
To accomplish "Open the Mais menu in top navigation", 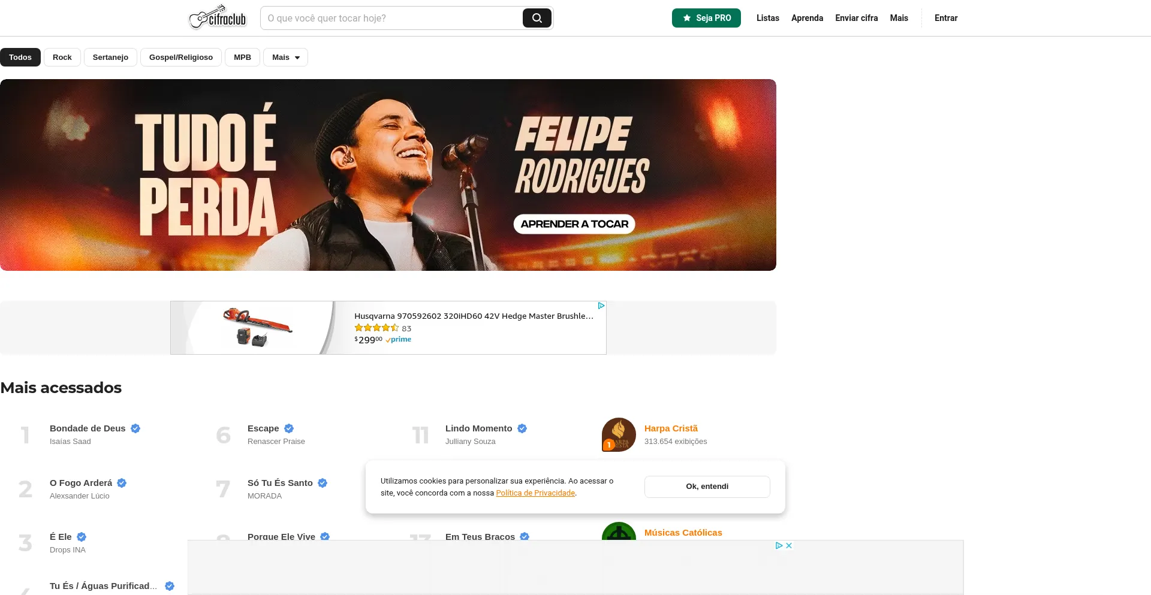I will tap(899, 18).
